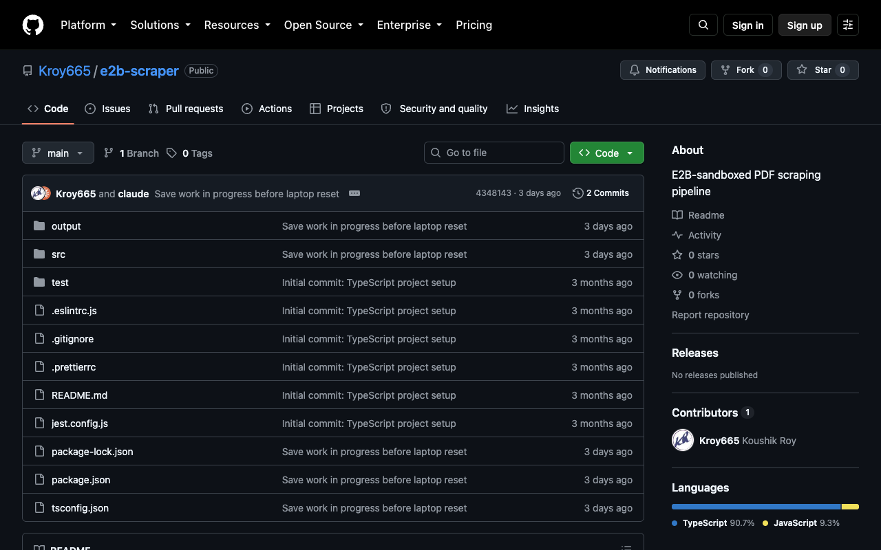Expand the Enterprise menu
Image resolution: width=881 pixels, height=550 pixels.
point(410,25)
